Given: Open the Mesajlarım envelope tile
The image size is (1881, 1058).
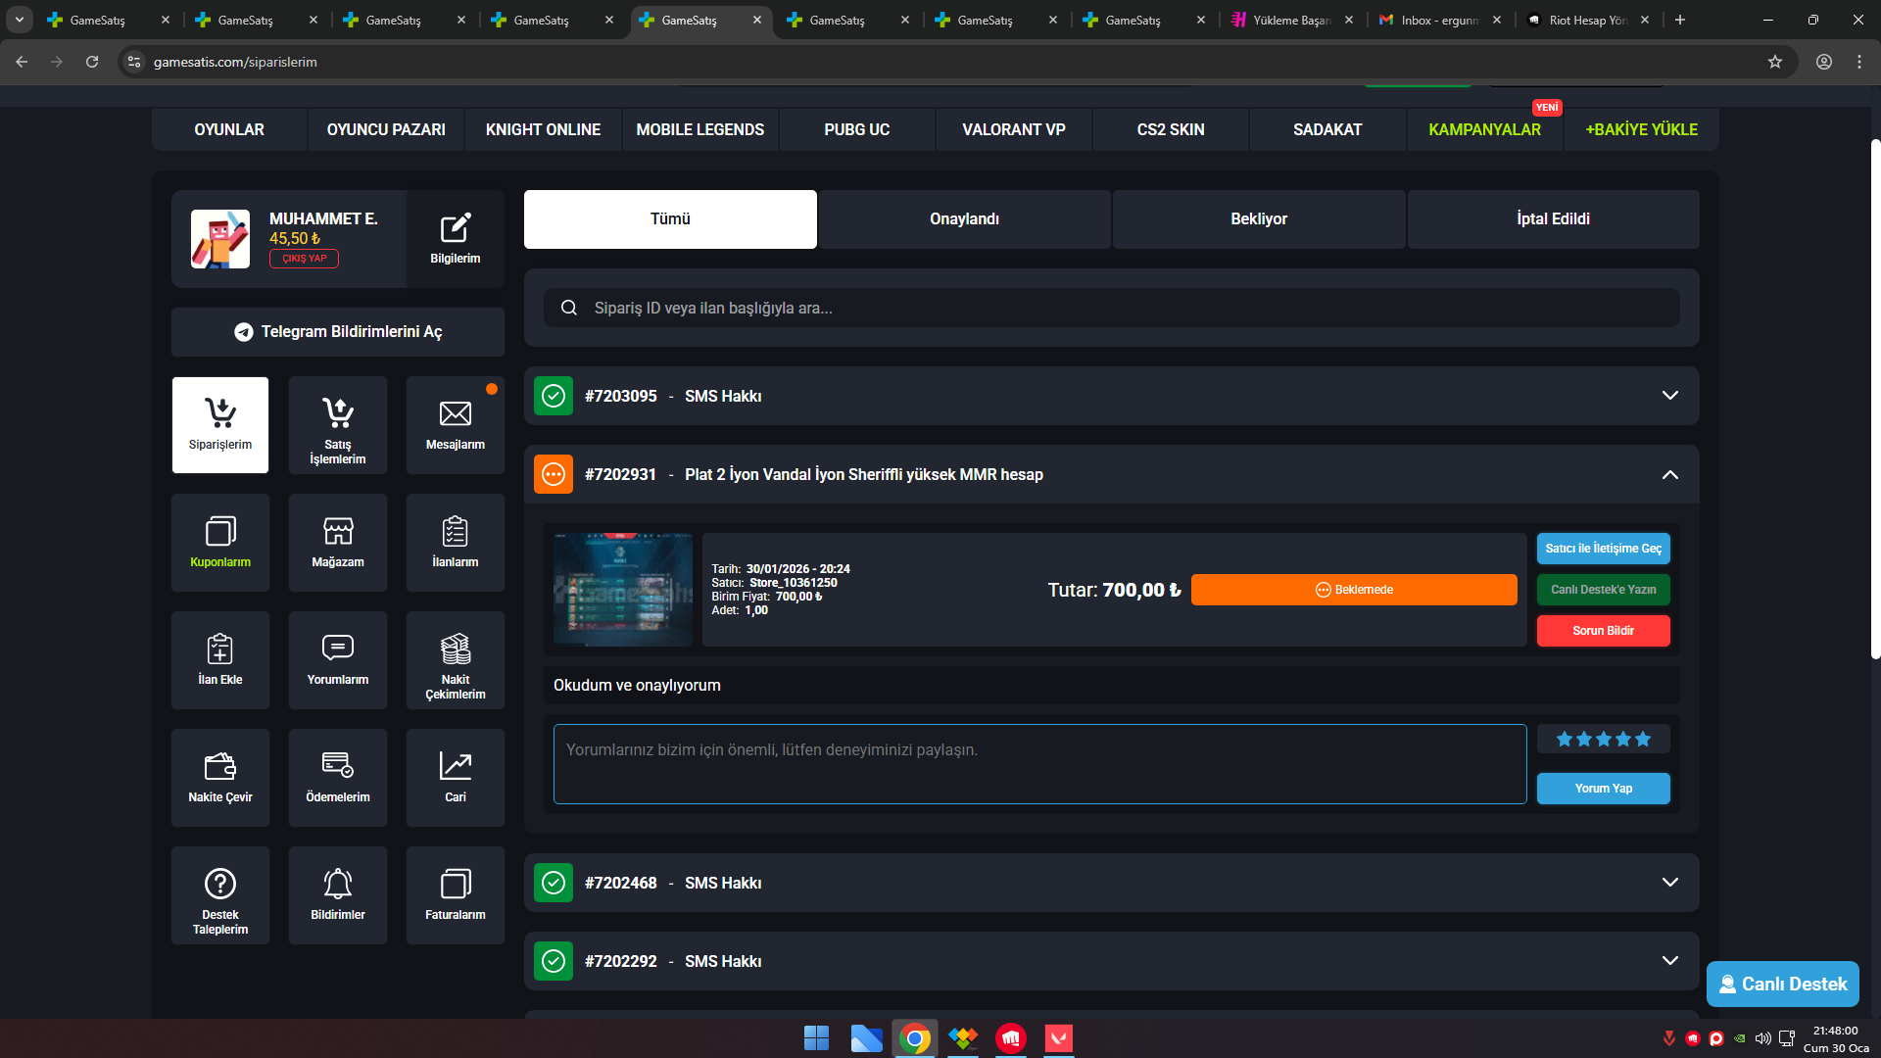Looking at the screenshot, I should pos(456,425).
